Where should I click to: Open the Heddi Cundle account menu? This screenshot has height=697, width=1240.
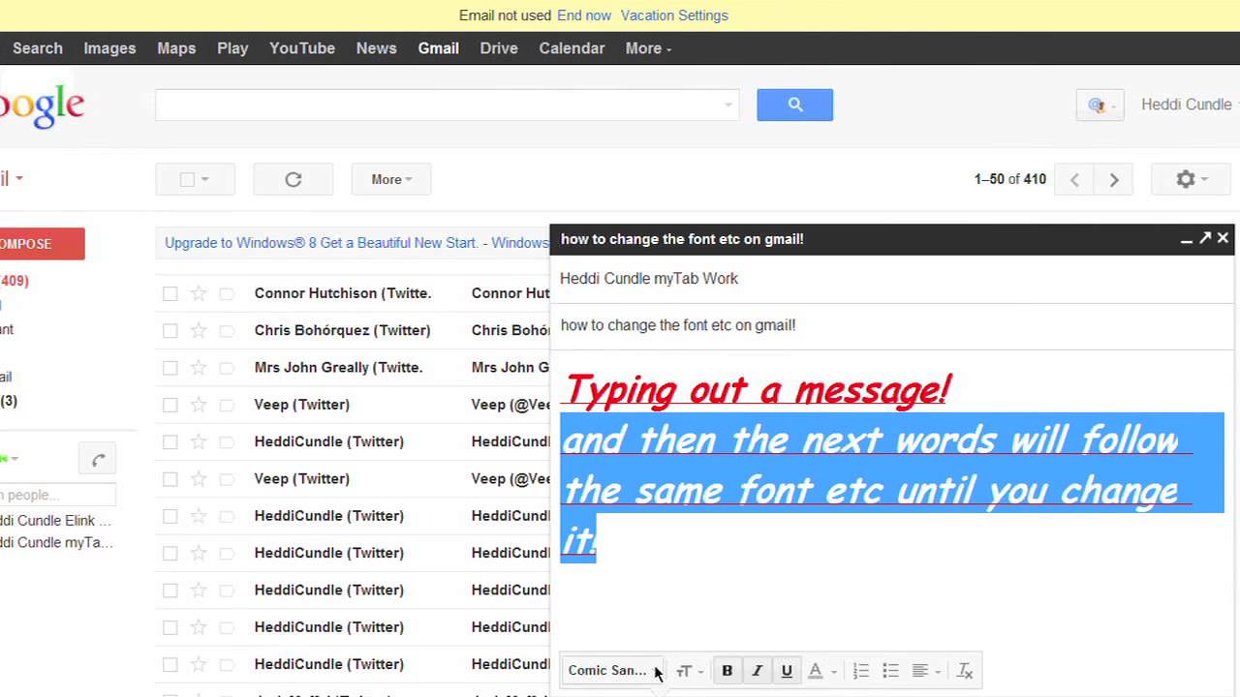(x=1190, y=105)
